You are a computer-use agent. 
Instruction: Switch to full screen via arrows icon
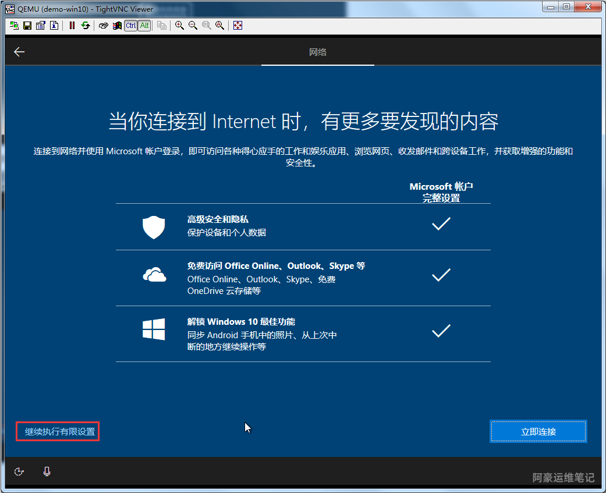tap(238, 26)
